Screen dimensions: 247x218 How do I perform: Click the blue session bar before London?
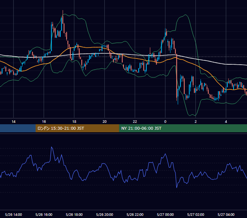click(18, 128)
